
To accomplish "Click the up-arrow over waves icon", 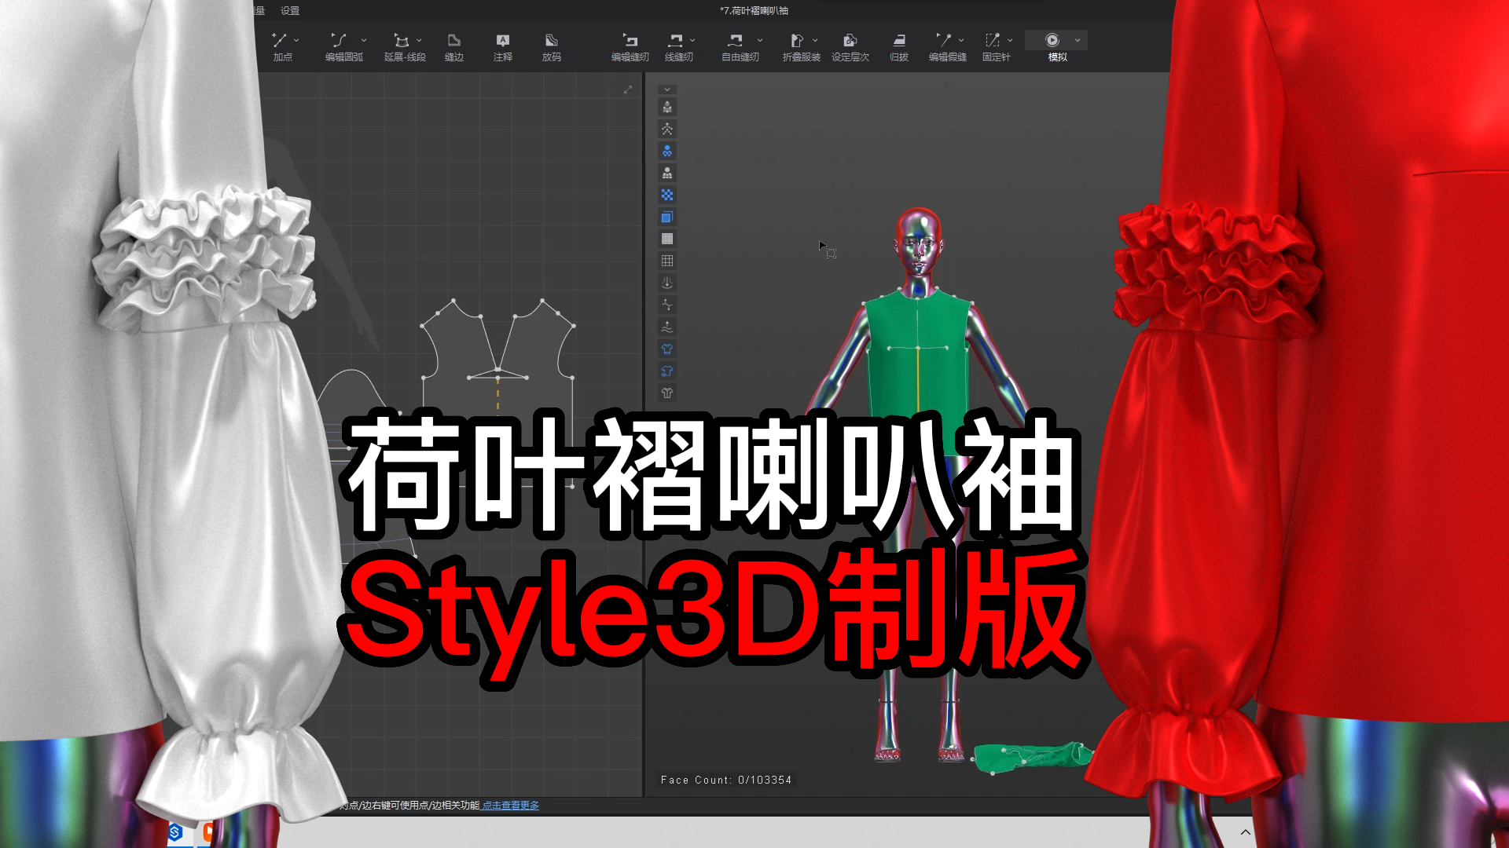I will pos(667,327).
